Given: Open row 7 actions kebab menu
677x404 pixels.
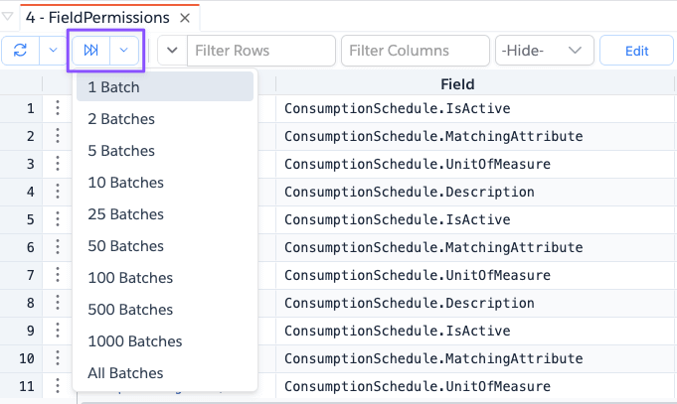Looking at the screenshot, I should pyautogui.click(x=58, y=275).
